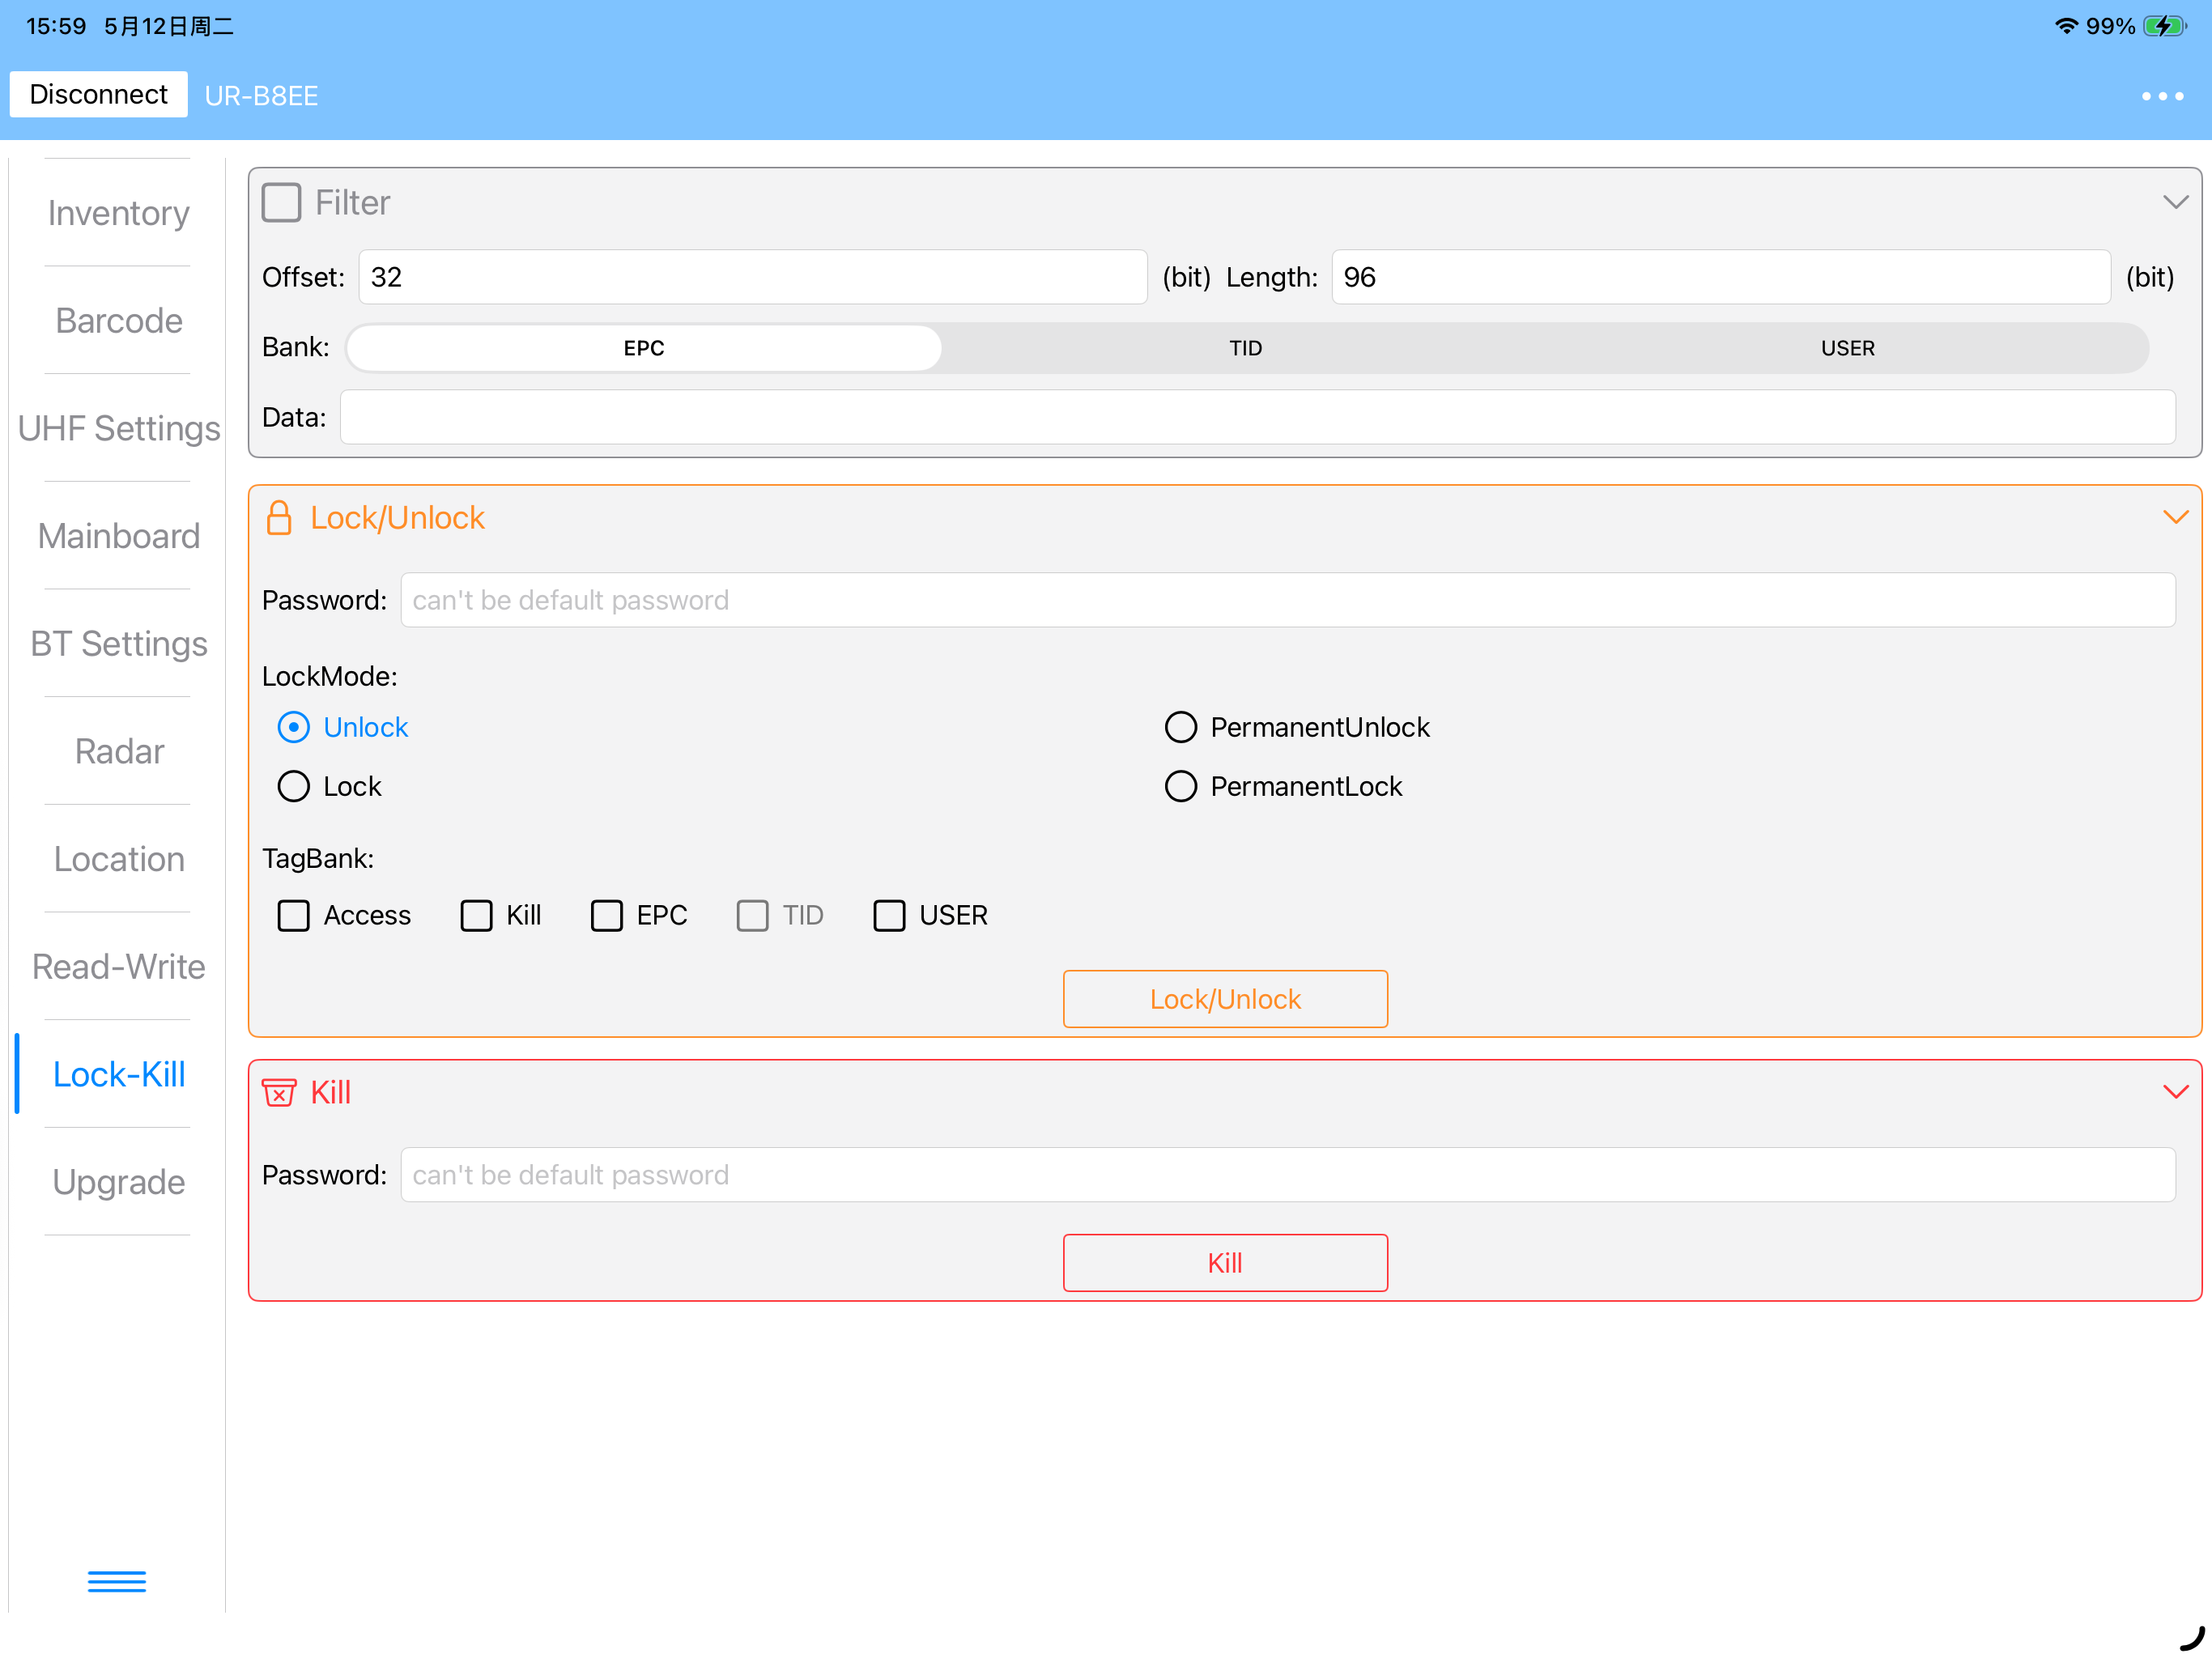
Task: Check the Access tag bank checkbox
Action: pos(293,915)
